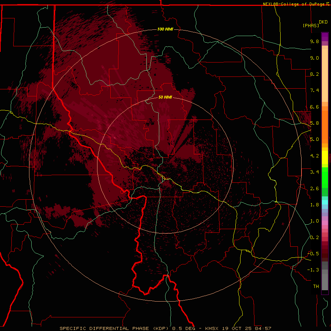The image size is (331, 331).
Task: Click the gray color bar segment near TH
Action: [x=325, y=282]
